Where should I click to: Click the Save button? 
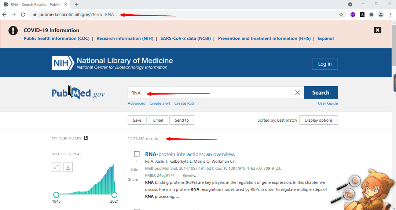(x=137, y=120)
